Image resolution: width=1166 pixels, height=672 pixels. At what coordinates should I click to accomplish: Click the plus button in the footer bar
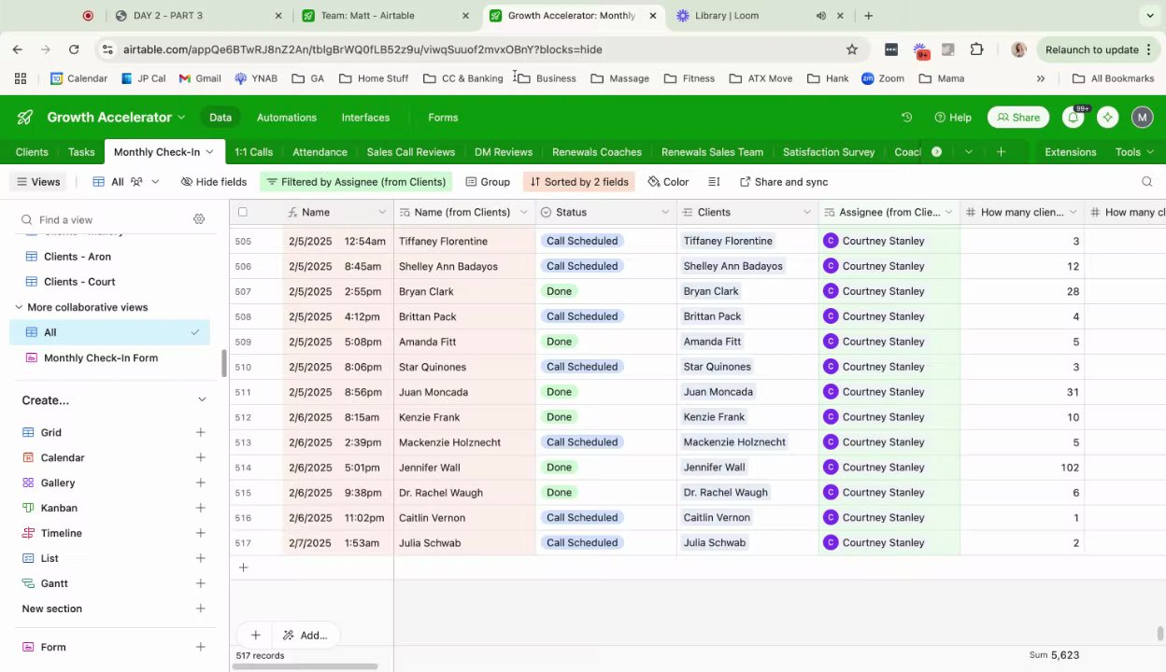tap(255, 636)
